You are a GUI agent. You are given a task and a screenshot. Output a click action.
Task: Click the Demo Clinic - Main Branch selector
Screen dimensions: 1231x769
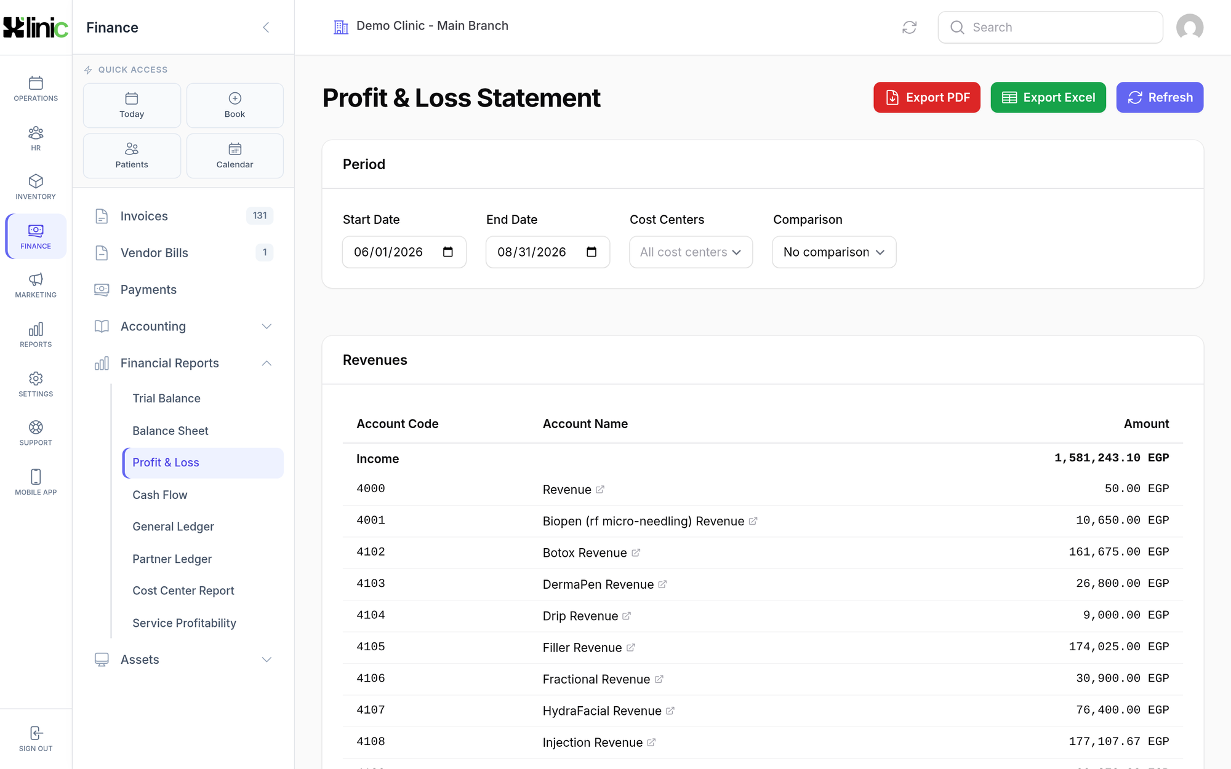tap(421, 26)
